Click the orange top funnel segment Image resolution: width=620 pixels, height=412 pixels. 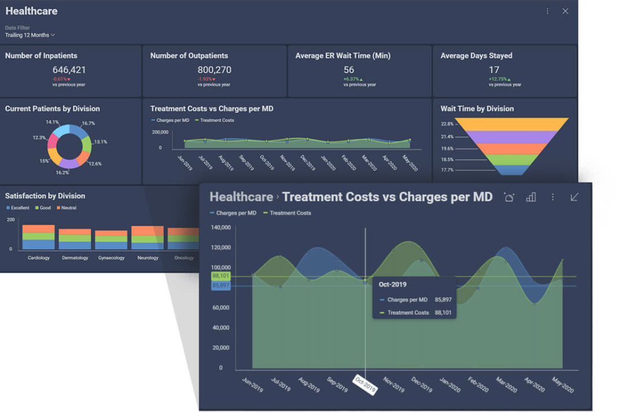pos(512,125)
